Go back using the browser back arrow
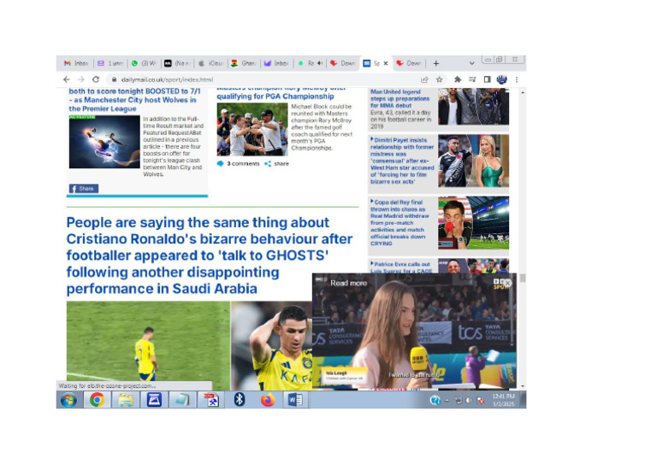This screenshot has height=464, width=657. point(66,79)
